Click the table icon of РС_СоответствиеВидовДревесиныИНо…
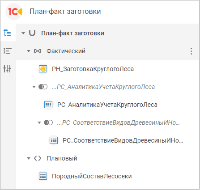The height and width of the screenshot is (190, 200). 54,140
